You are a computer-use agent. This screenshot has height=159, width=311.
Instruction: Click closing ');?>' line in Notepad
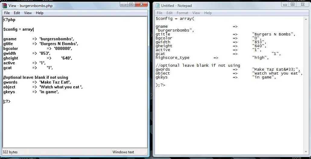160,85
